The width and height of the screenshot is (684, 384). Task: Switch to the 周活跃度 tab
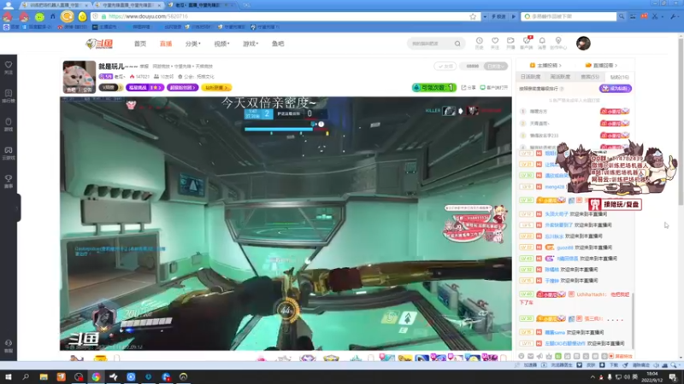pyautogui.click(x=560, y=77)
